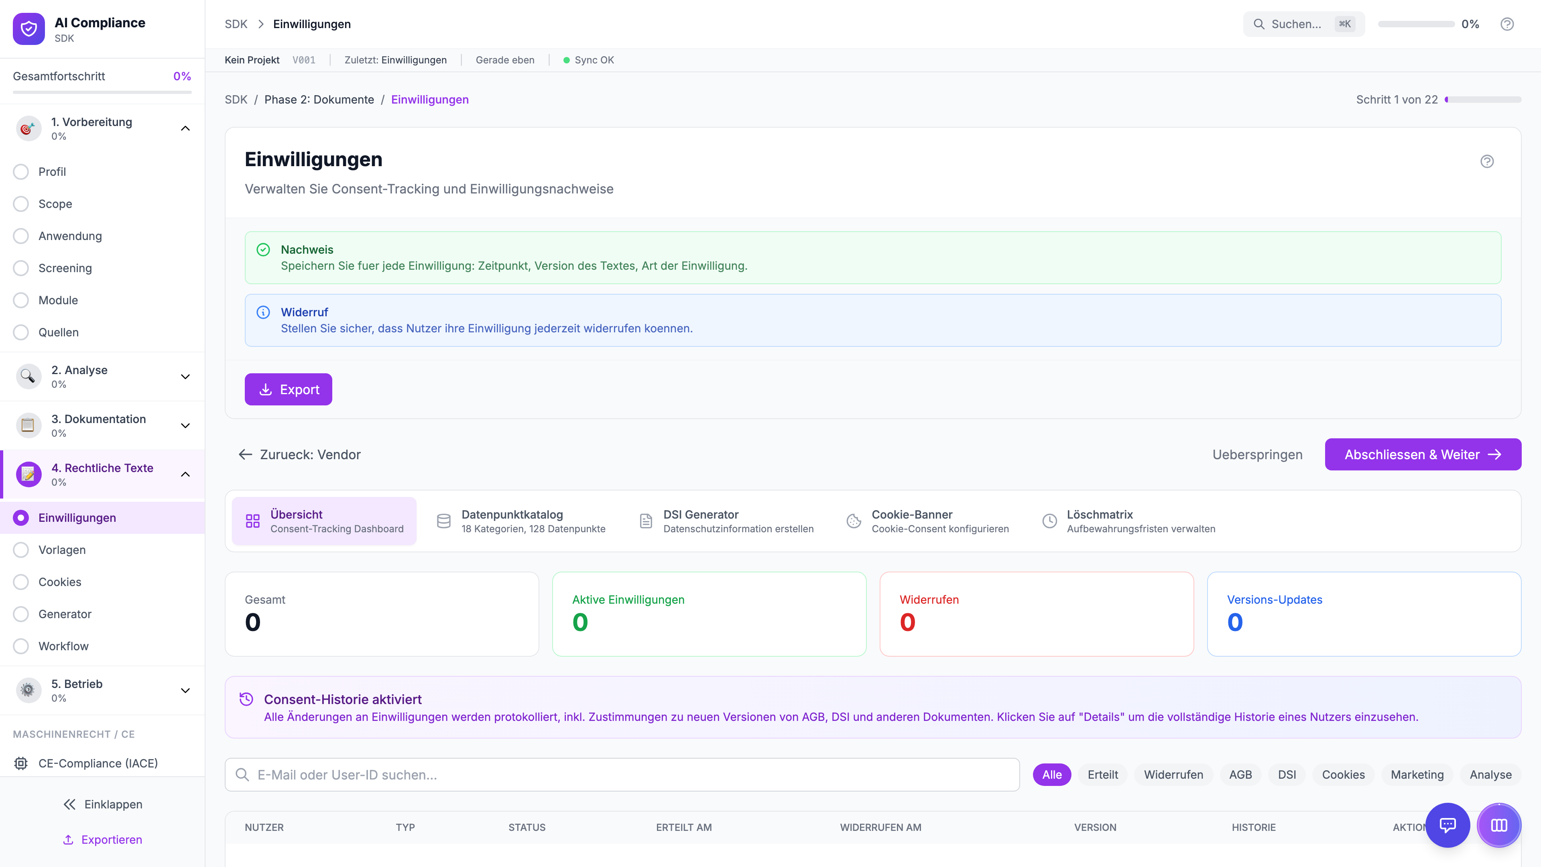Screen dimensions: 1541x867
Task: Click the E-Mail oder User-ID search field
Action: 622,775
